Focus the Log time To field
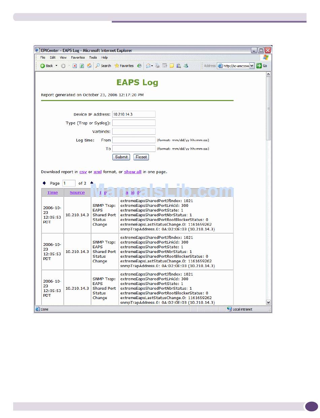This screenshot has height=418, width=320. click(134, 149)
